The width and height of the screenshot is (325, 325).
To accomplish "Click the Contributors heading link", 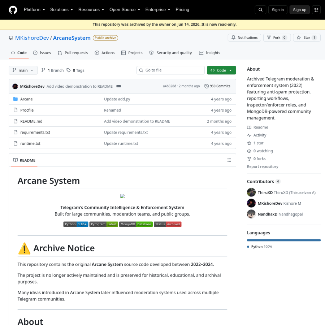I will point(264,182).
